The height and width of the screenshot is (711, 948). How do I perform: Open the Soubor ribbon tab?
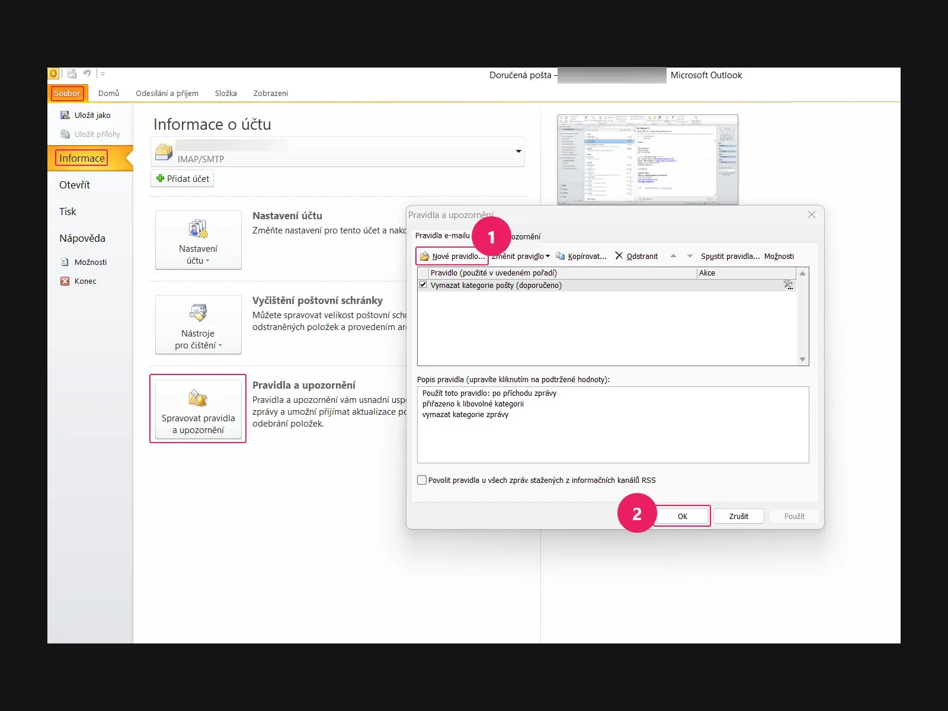click(x=66, y=93)
